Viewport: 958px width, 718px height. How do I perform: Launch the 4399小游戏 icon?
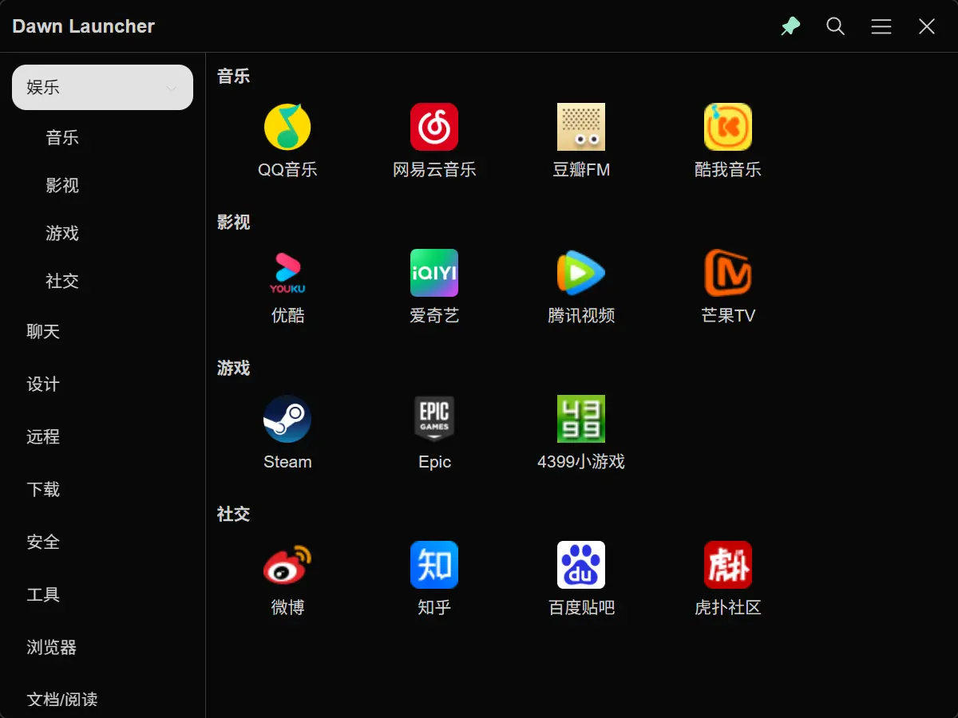581,419
